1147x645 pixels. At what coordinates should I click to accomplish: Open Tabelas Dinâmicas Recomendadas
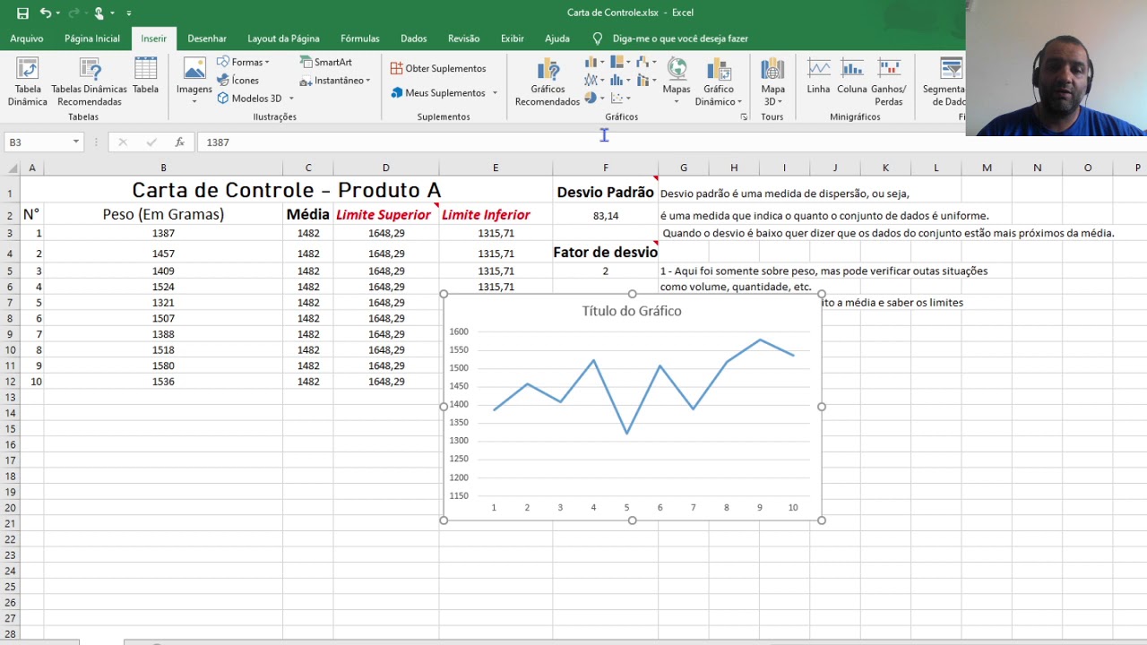coord(89,82)
